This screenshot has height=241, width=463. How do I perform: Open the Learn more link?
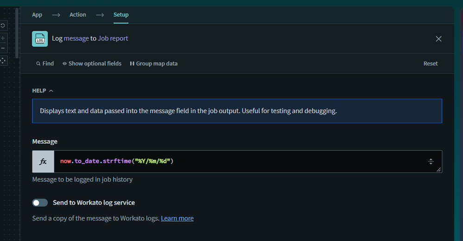tap(177, 218)
